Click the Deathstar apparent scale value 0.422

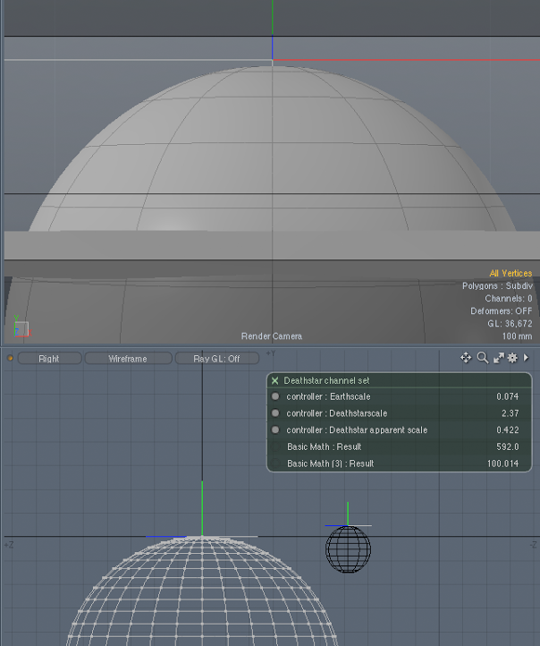point(507,429)
